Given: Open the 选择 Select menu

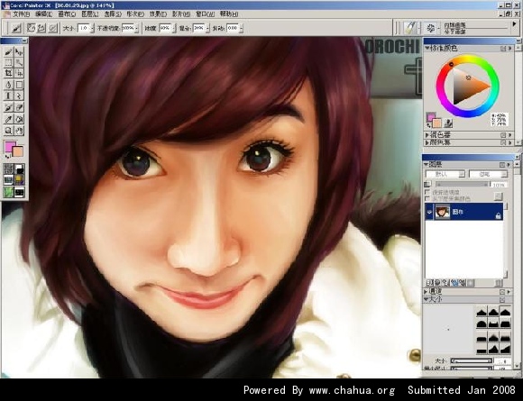Looking at the screenshot, I should [x=113, y=14].
